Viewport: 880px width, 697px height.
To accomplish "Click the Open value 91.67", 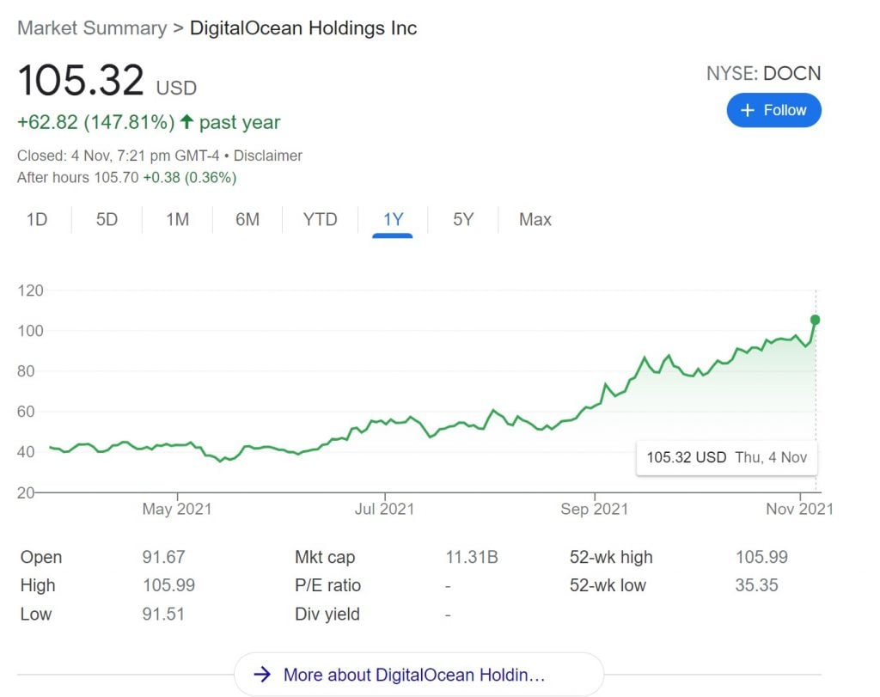I will 163,557.
